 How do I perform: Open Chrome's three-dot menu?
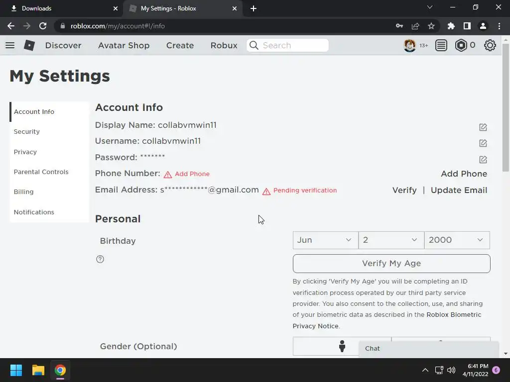tap(499, 26)
